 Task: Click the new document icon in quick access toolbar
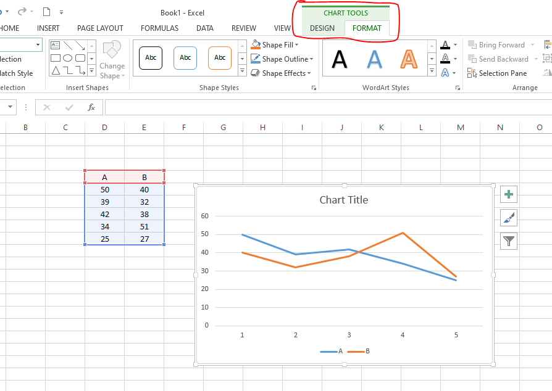46,12
